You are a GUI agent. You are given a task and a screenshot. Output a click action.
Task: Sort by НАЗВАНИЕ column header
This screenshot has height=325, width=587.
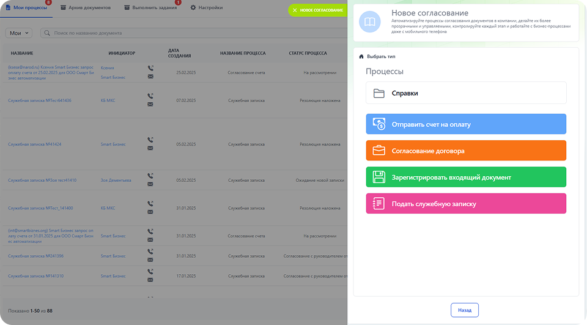coord(22,53)
